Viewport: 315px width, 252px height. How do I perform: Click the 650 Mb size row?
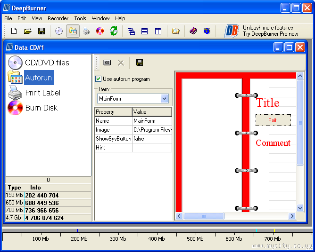(x=48, y=203)
